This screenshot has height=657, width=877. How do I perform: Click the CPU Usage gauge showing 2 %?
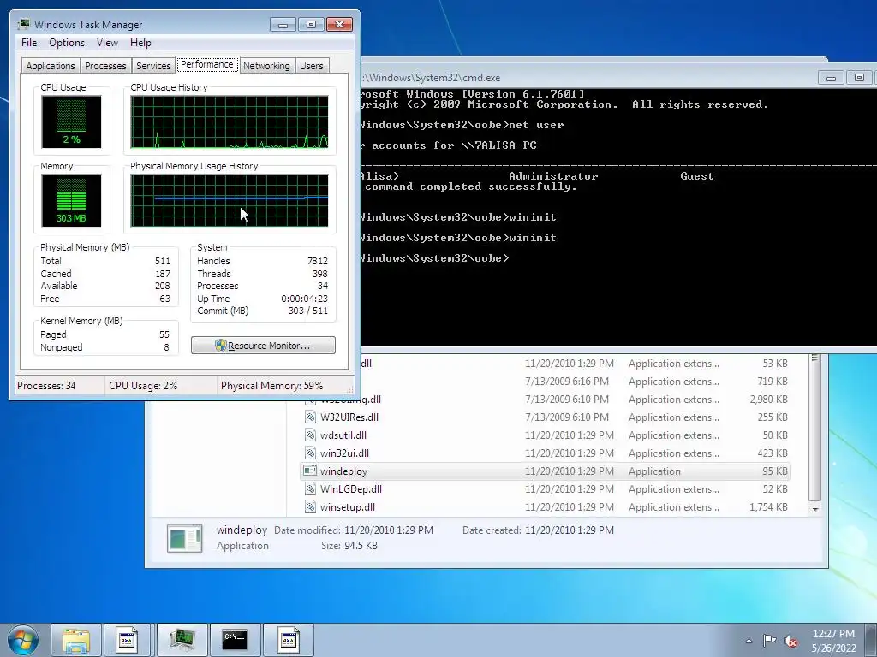click(x=71, y=121)
